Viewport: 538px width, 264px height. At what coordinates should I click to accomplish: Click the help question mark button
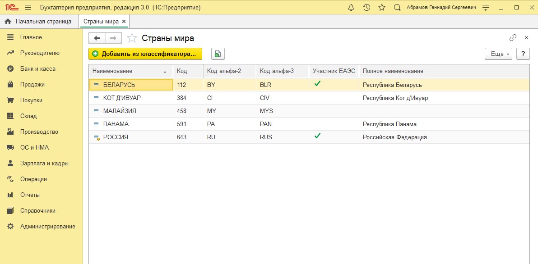point(523,54)
